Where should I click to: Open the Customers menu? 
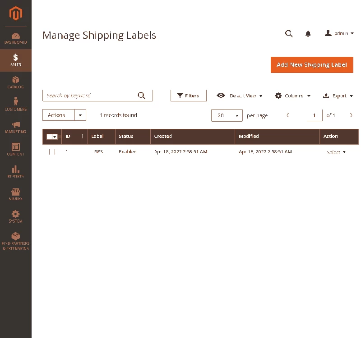pyautogui.click(x=16, y=105)
